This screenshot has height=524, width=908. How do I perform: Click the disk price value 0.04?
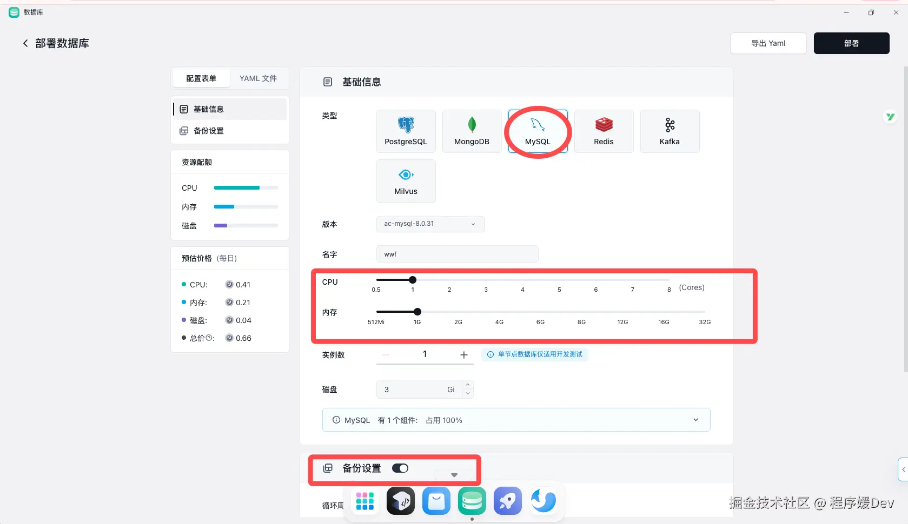point(243,320)
